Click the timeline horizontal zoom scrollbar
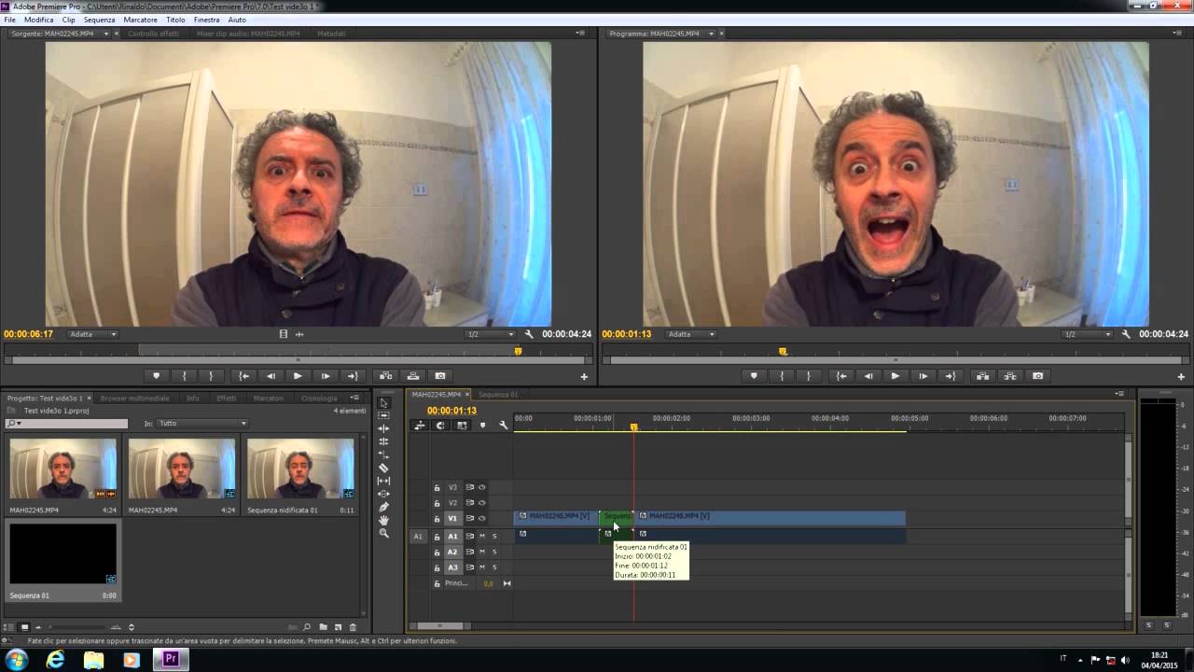Image resolution: width=1194 pixels, height=672 pixels. 438,626
